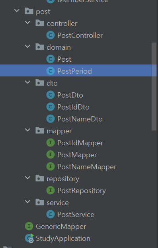Open PostController file

click(x=80, y=35)
